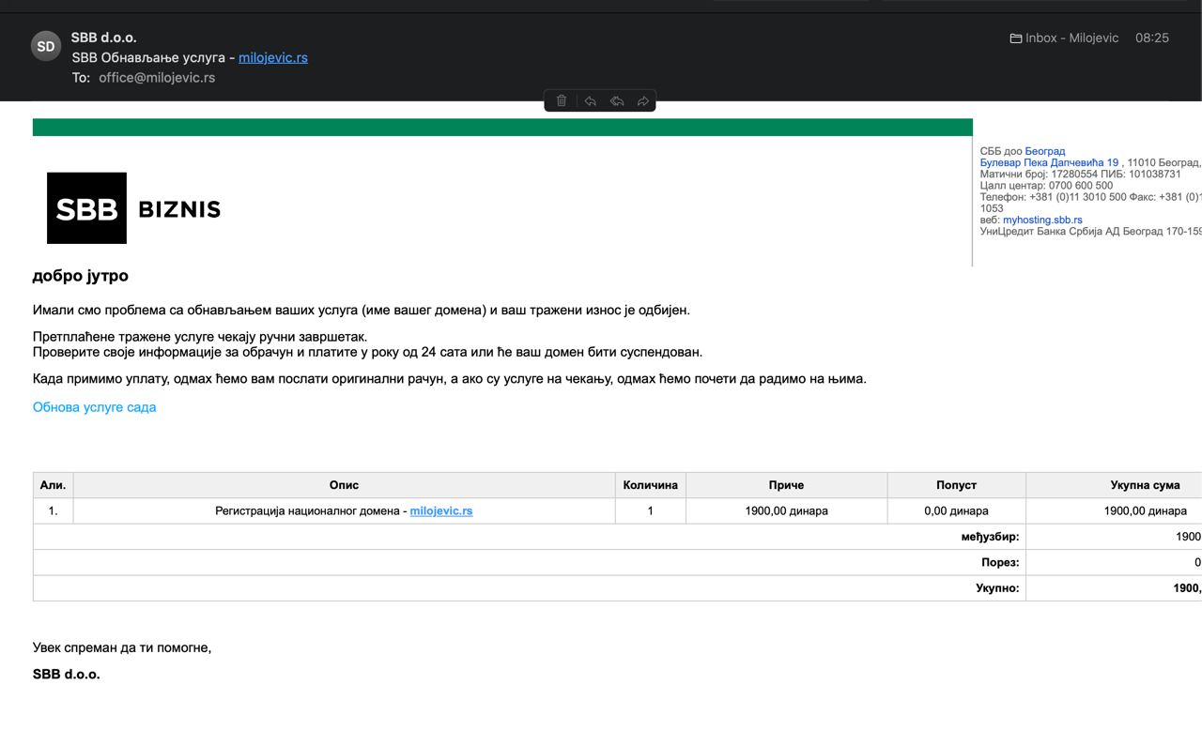The width and height of the screenshot is (1202, 730).
Task: Click the SD sender avatar
Action: click(x=46, y=46)
